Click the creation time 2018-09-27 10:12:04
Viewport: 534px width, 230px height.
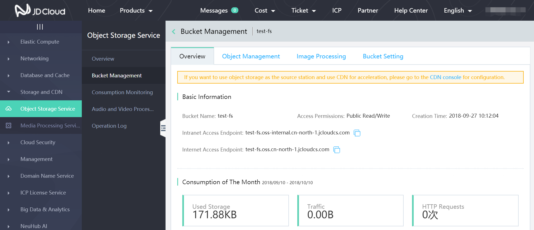coord(474,116)
